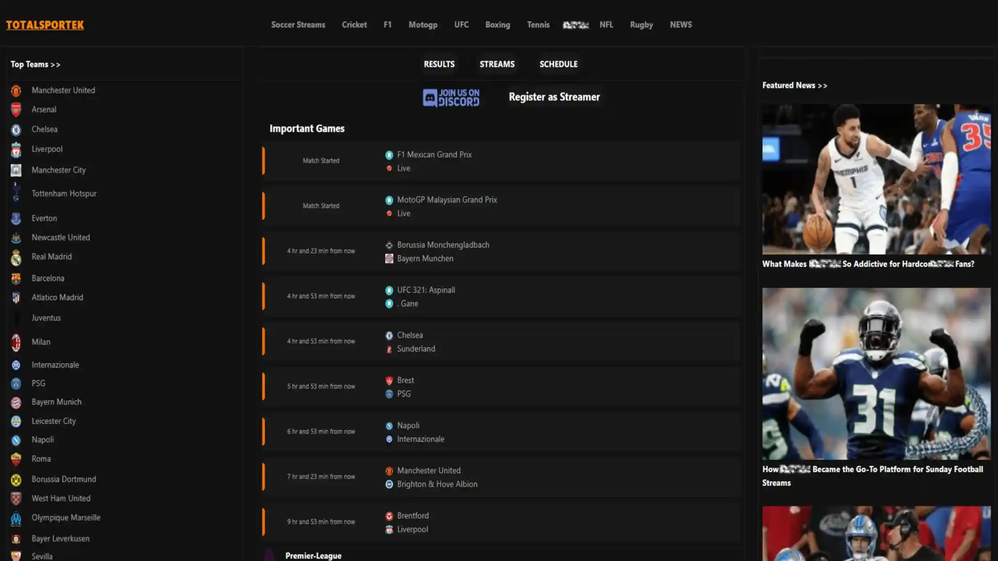This screenshot has height=561, width=998.
Task: Expand the Featured News section
Action: 794,85
